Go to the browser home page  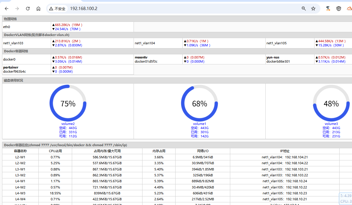38,9
